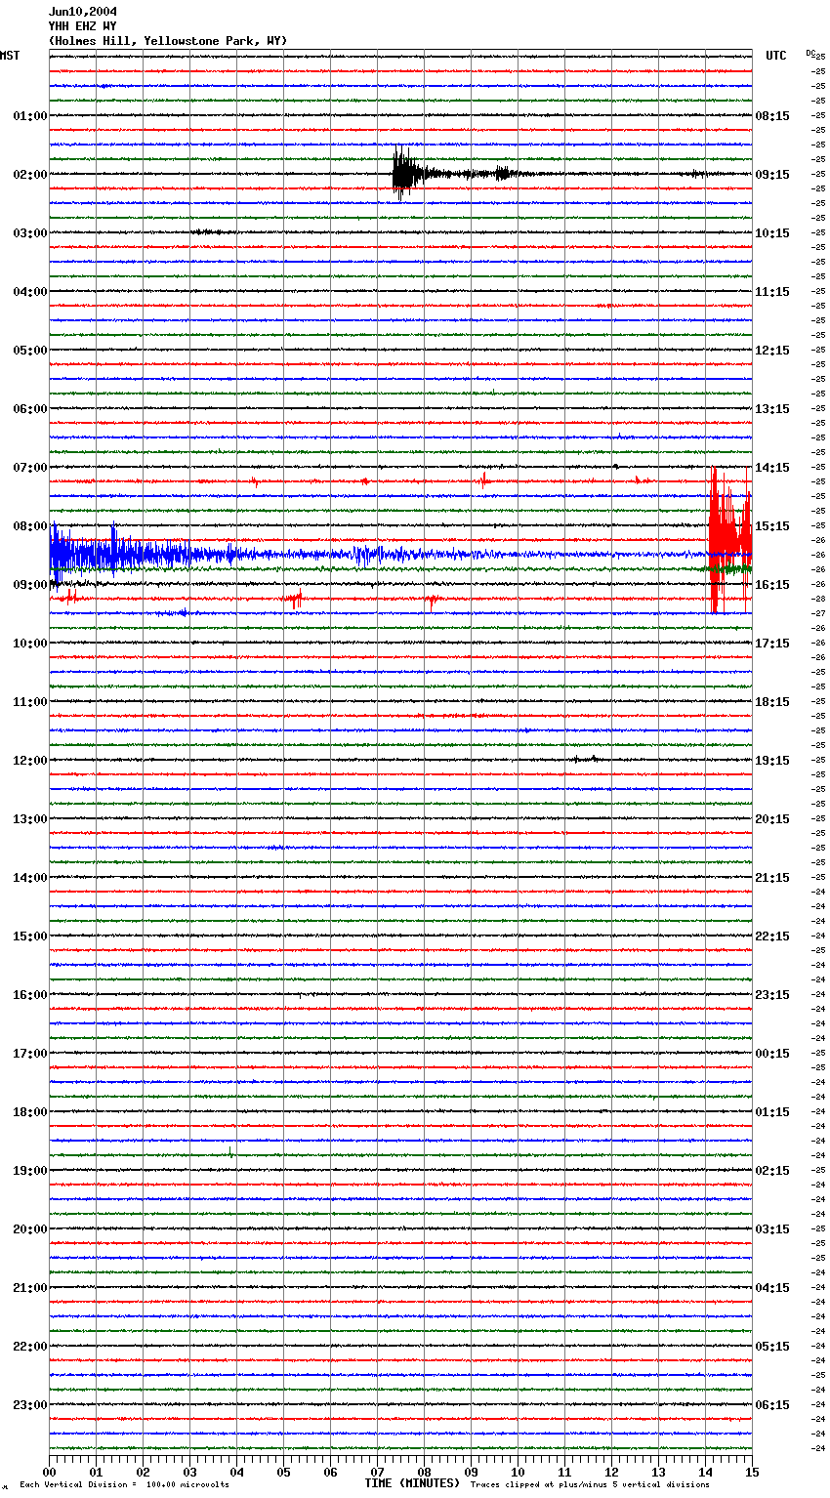Select the 23:00 MST time label
The image size is (830, 1498).
click(x=30, y=1405)
